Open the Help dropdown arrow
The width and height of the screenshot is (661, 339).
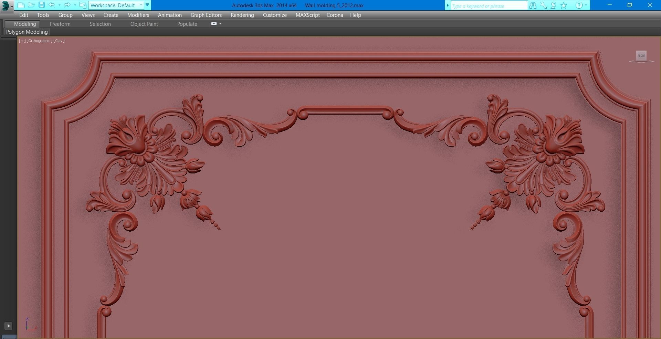[586, 5]
